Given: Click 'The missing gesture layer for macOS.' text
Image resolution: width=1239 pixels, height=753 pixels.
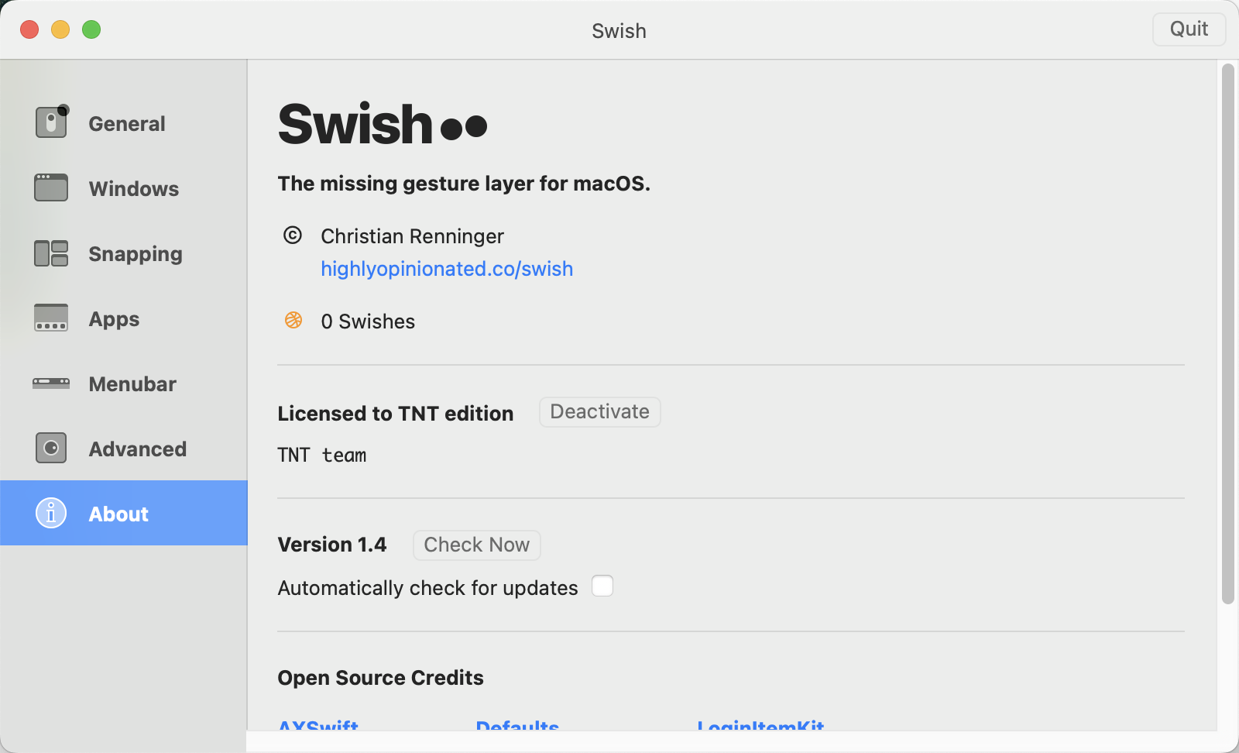Looking at the screenshot, I should click(464, 184).
